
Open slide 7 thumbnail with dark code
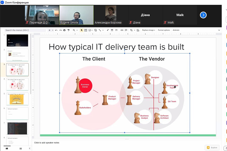[x=17, y=128]
